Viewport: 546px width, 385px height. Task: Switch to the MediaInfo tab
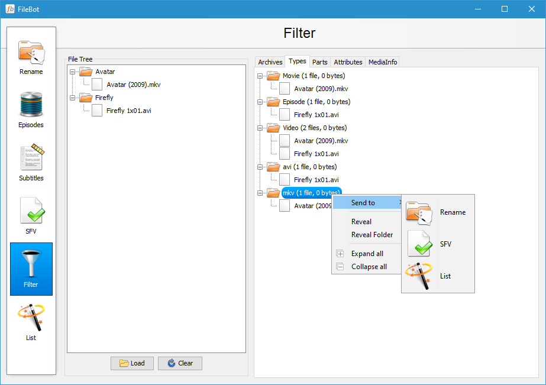click(382, 62)
